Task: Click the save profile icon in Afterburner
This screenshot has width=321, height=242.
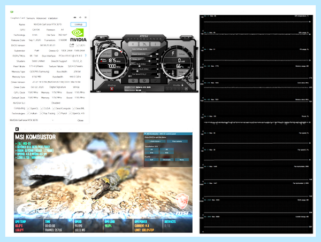Action: point(186,89)
